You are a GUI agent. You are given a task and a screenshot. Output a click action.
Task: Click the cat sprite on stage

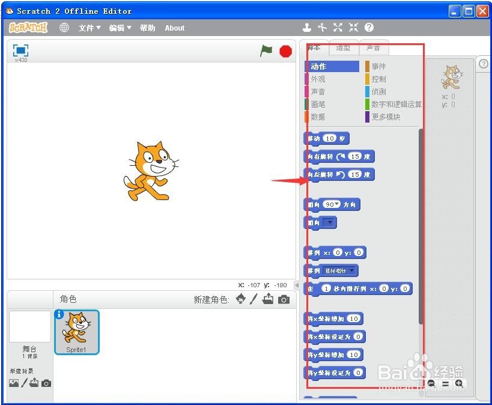coord(151,171)
